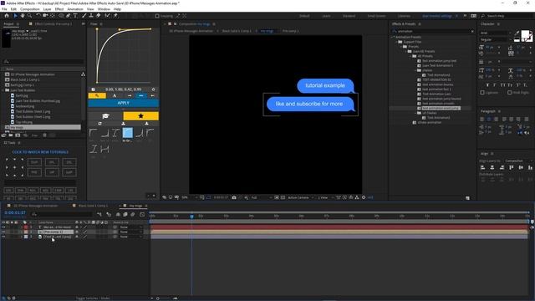Viewport: 535px width, 301px height.
Task: Open the magnification 50% dropdown
Action: [189, 197]
